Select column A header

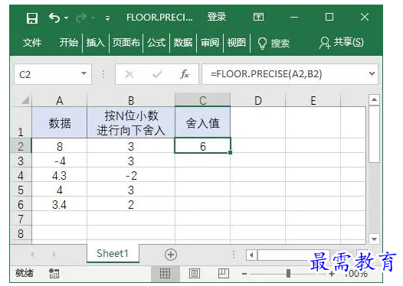(x=59, y=100)
